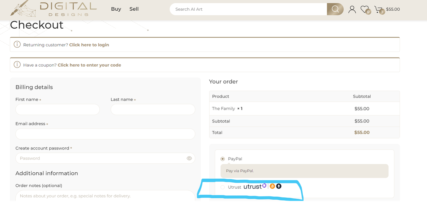Click the 'Checkout' page title
The height and width of the screenshot is (203, 427).
click(x=37, y=25)
